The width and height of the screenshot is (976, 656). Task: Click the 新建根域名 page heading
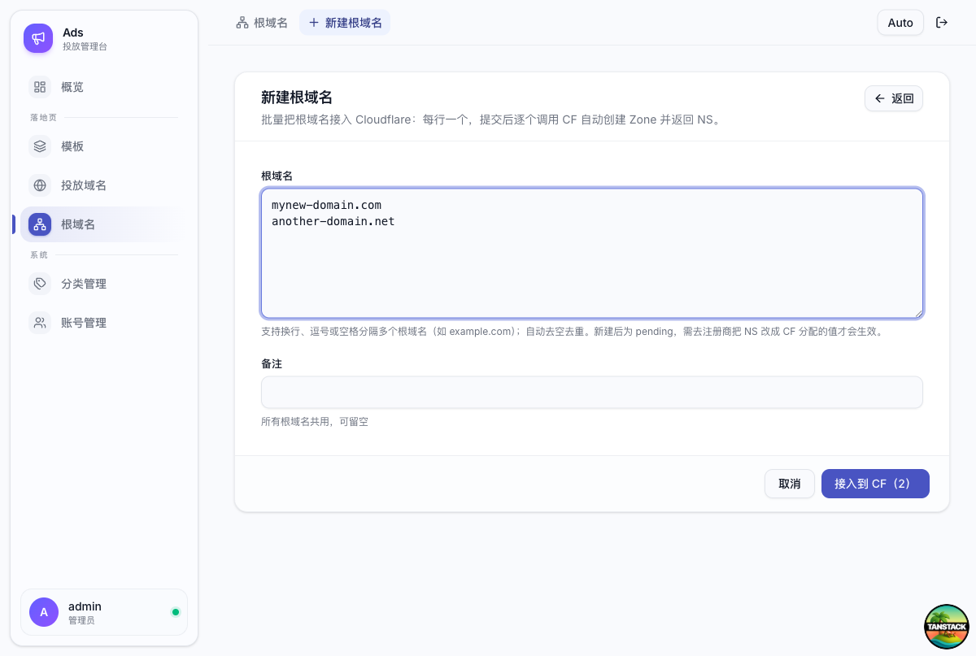pyautogui.click(x=297, y=98)
